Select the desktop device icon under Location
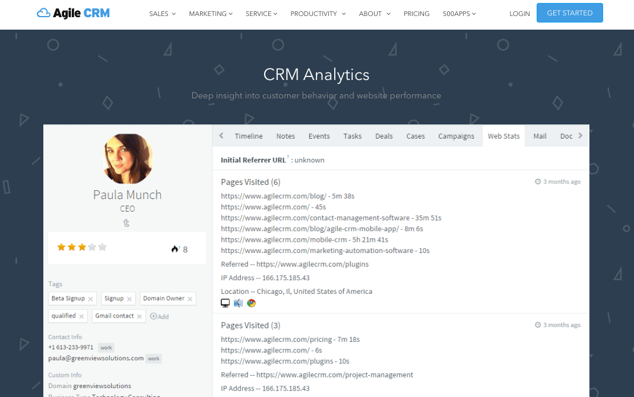The height and width of the screenshot is (397, 634). tap(226, 303)
